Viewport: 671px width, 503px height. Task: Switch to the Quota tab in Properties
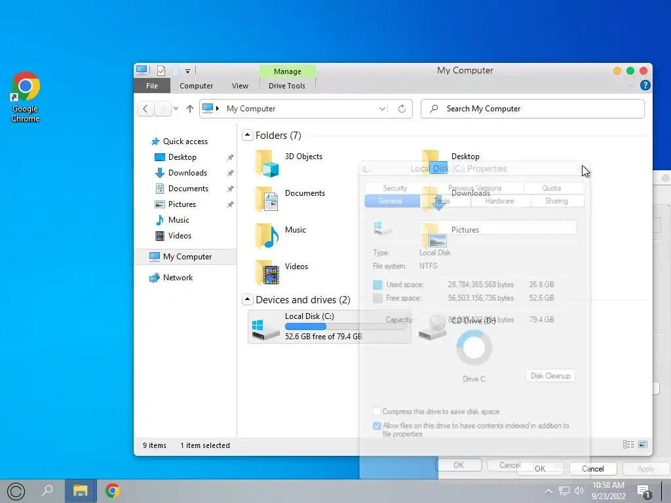point(551,188)
